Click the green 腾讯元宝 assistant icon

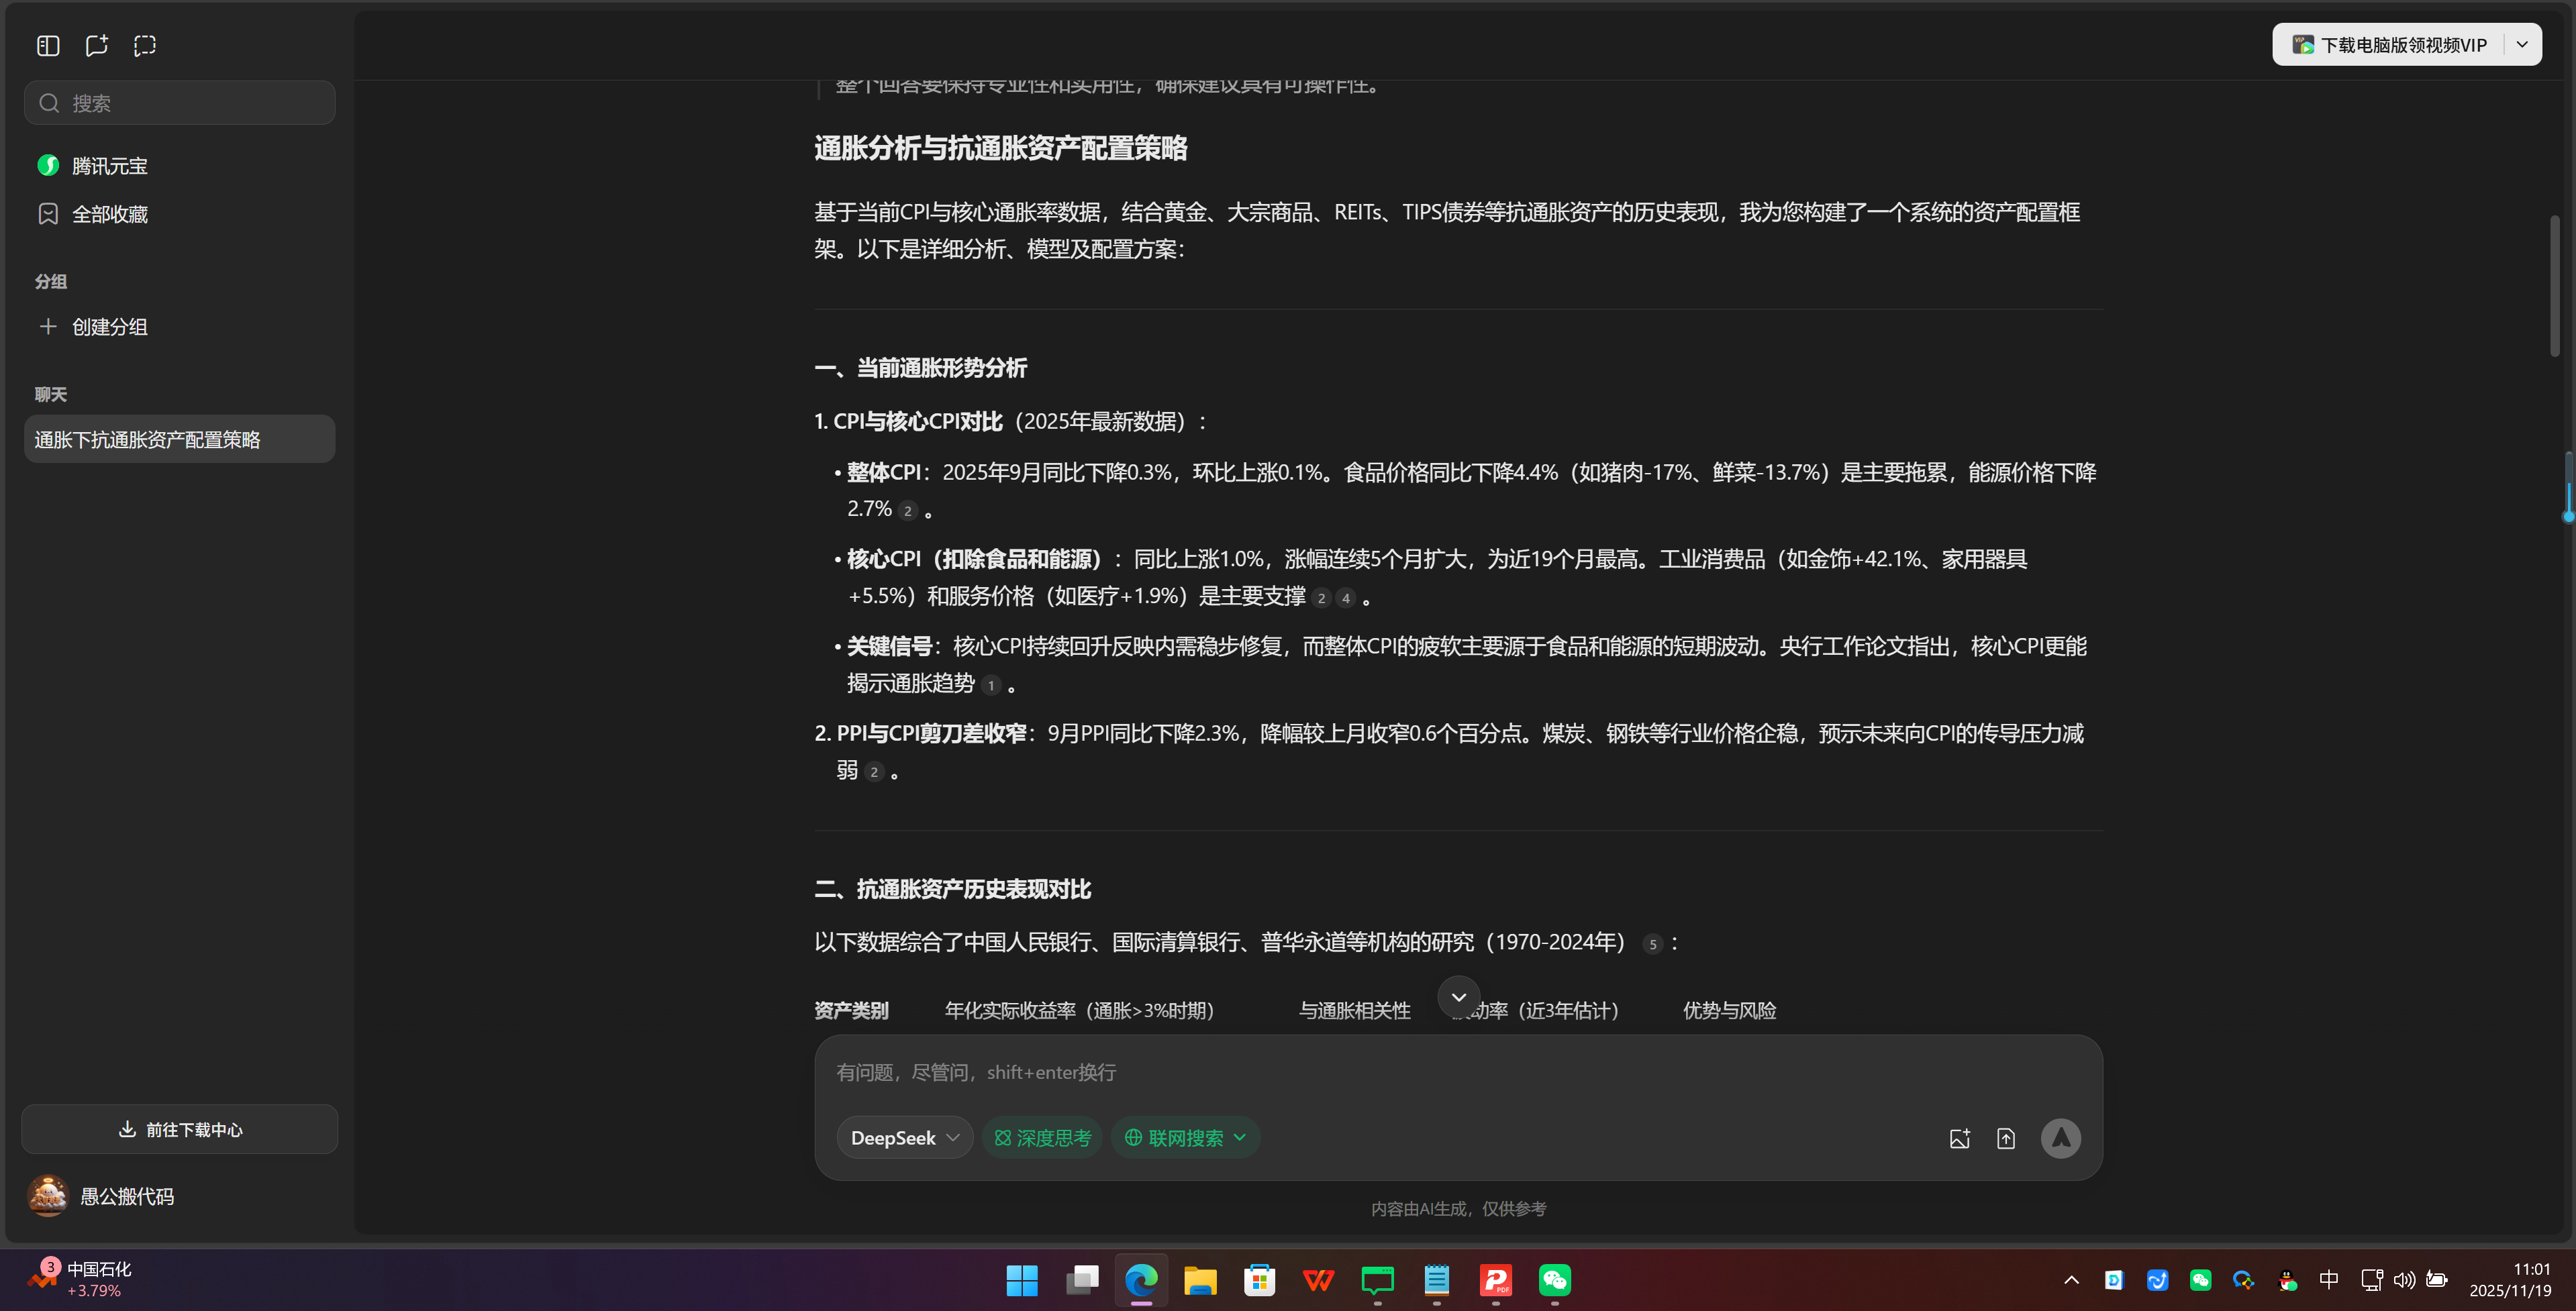[x=48, y=165]
